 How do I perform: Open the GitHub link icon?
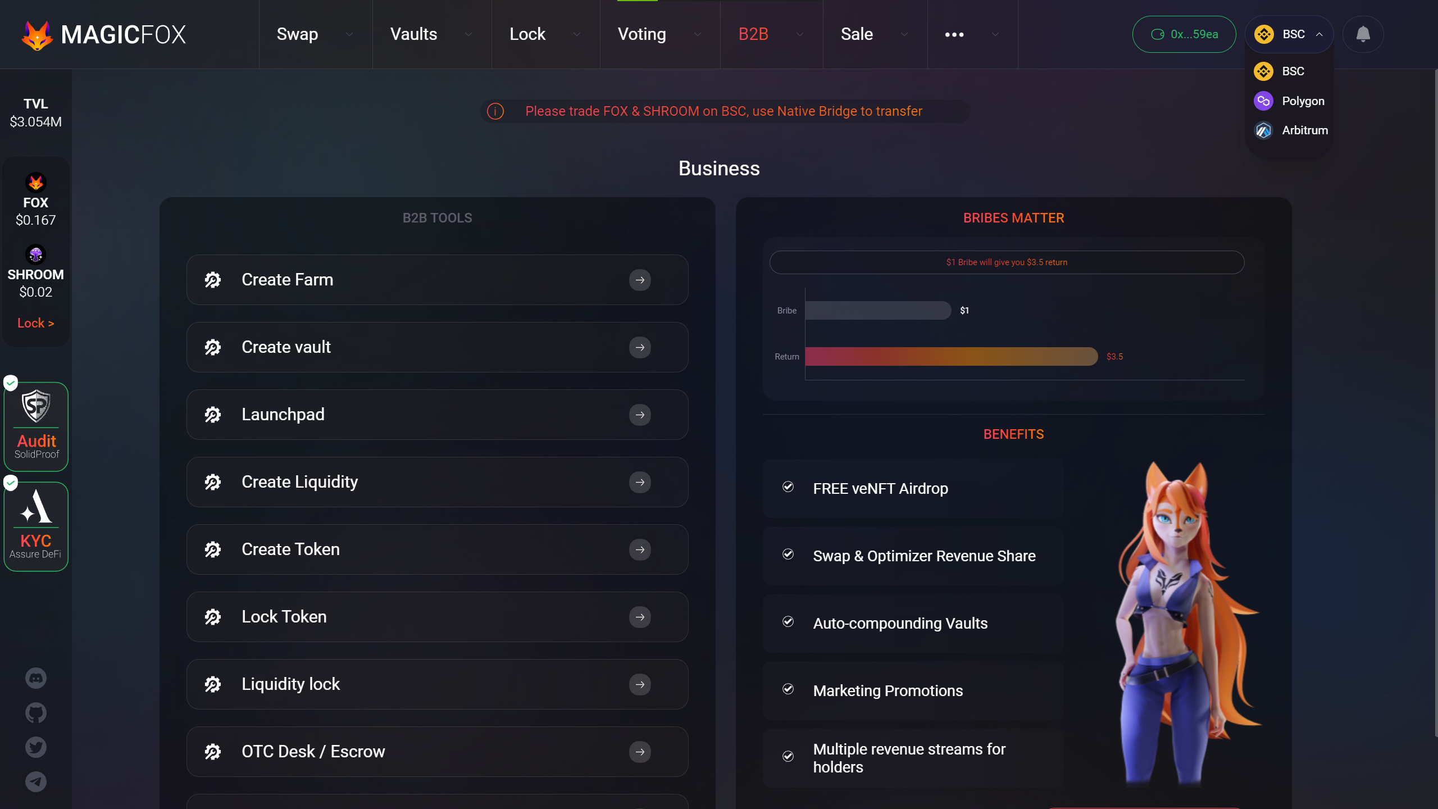(x=36, y=713)
